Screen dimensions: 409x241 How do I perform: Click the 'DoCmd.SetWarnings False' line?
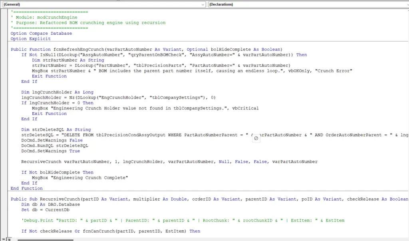pos(52,140)
